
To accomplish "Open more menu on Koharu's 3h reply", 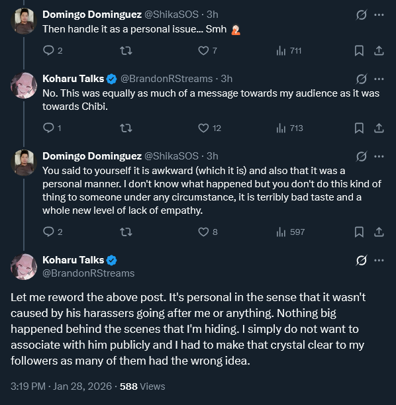I will click(x=379, y=79).
